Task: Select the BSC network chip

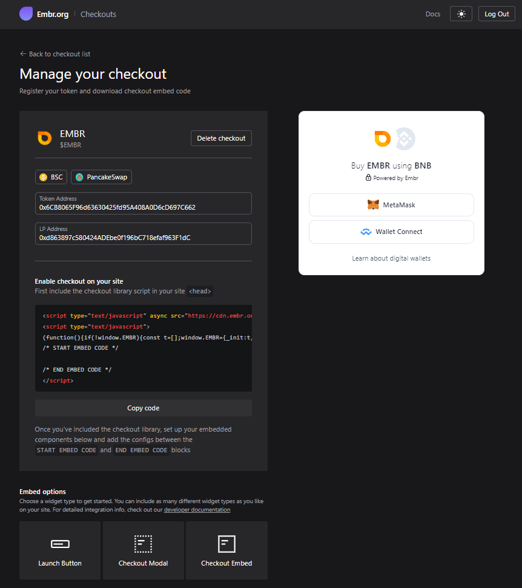Action: (x=51, y=177)
